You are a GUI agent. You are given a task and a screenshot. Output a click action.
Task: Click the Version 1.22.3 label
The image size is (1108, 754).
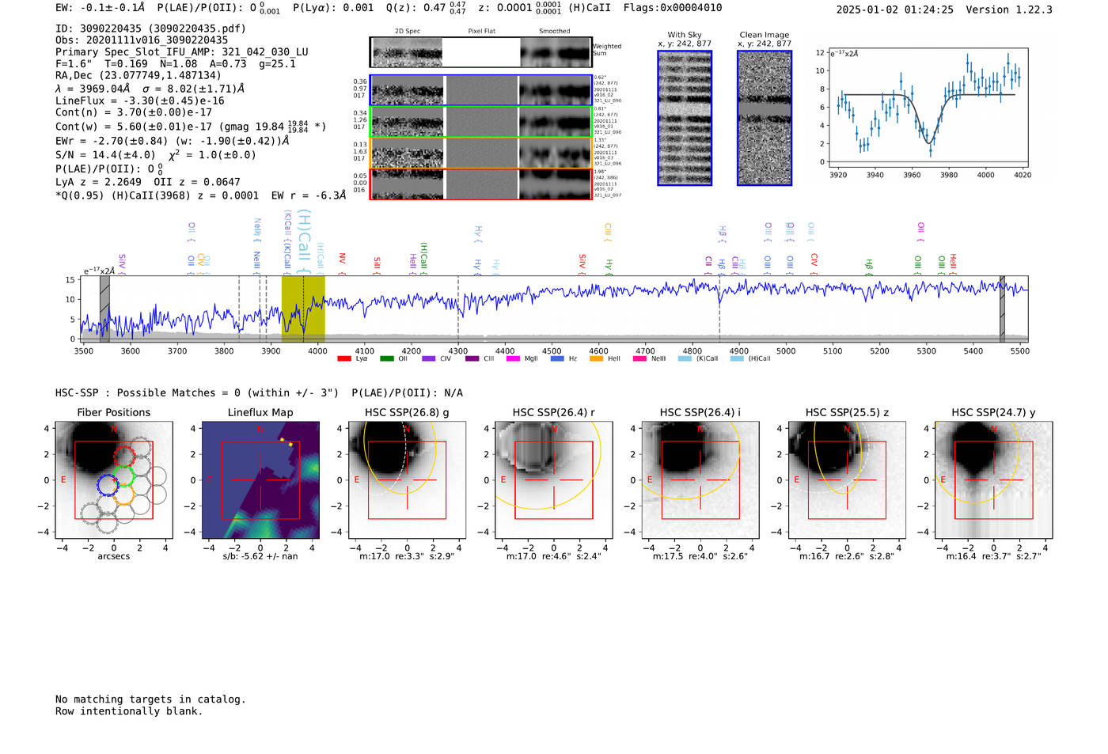tap(1009, 9)
